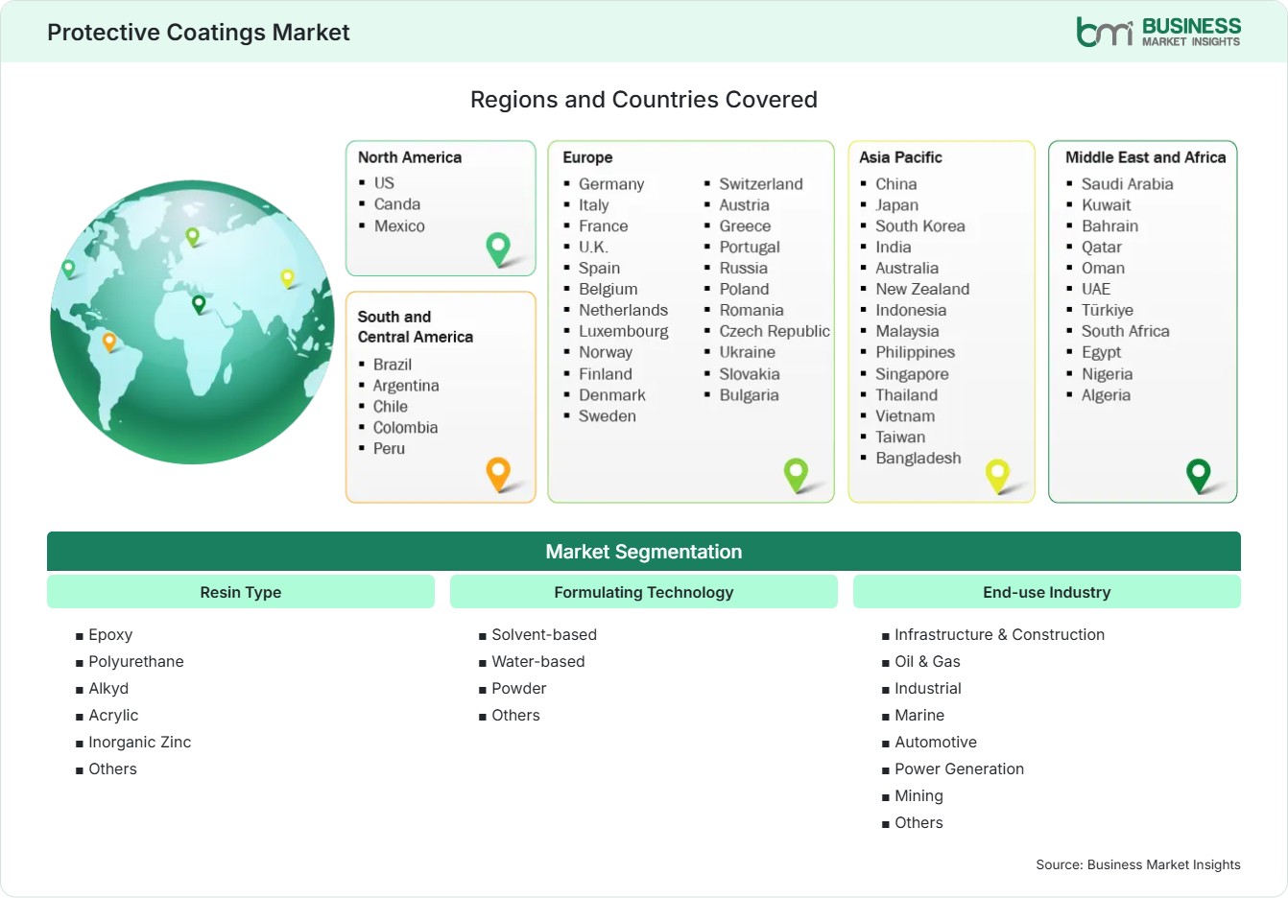This screenshot has height=898, width=1288.
Task: Click 'Brazil' under South and Central America
Action: coord(393,365)
